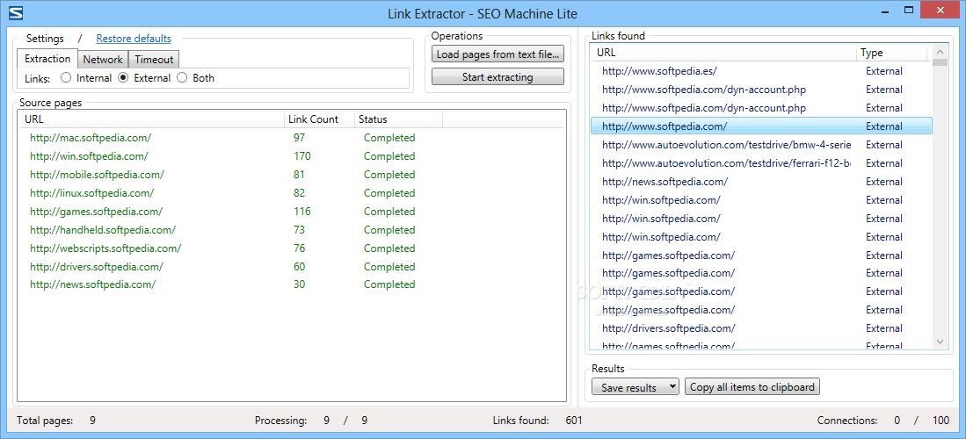Click the Links found count 601

coord(574,421)
